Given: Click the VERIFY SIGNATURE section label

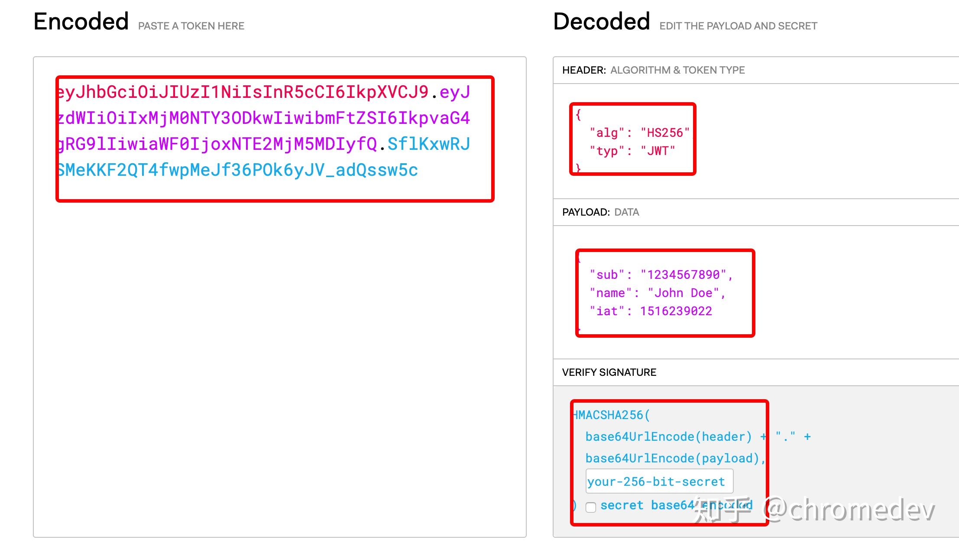Looking at the screenshot, I should pyautogui.click(x=609, y=372).
